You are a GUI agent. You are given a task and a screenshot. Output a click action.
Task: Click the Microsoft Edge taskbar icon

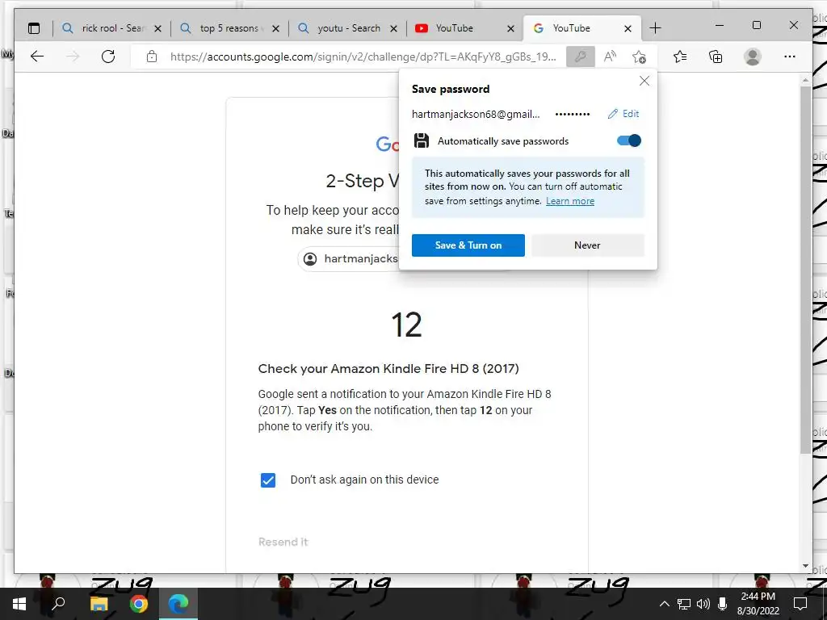pyautogui.click(x=178, y=604)
